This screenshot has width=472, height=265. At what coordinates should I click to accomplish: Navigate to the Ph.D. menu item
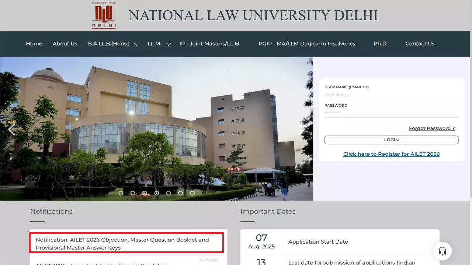coord(381,43)
